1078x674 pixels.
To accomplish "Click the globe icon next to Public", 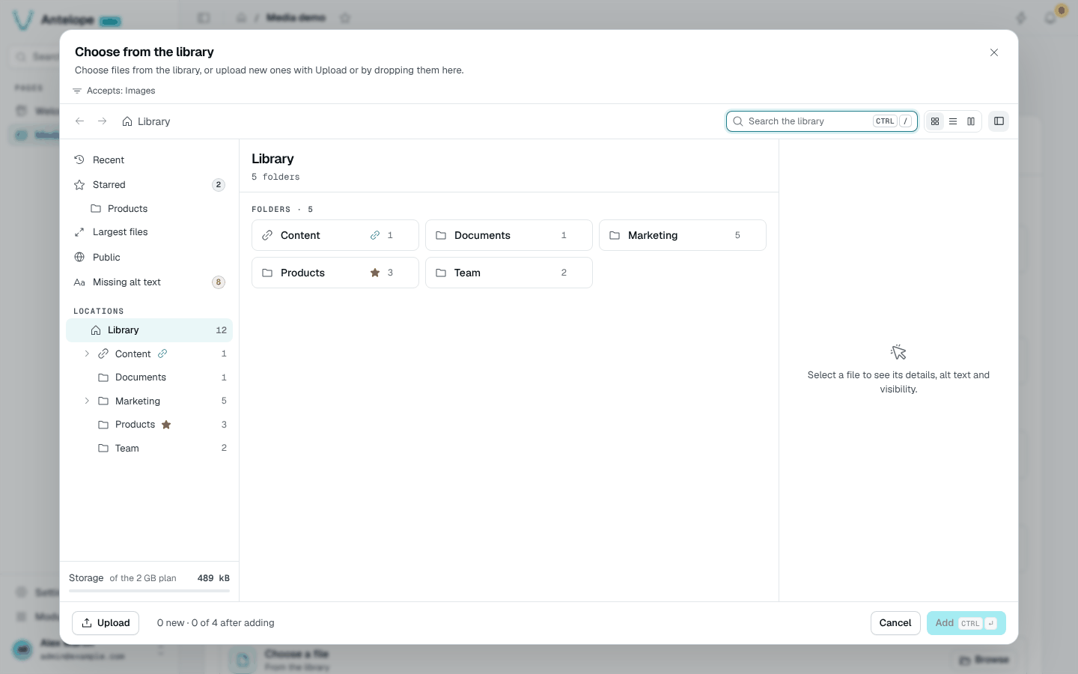I will [x=79, y=258].
